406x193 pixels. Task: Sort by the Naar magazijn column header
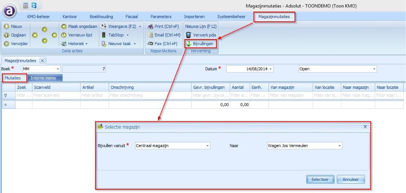tap(358, 87)
